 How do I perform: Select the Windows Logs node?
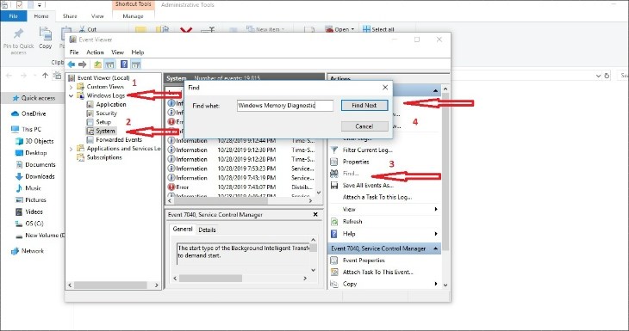[x=106, y=95]
